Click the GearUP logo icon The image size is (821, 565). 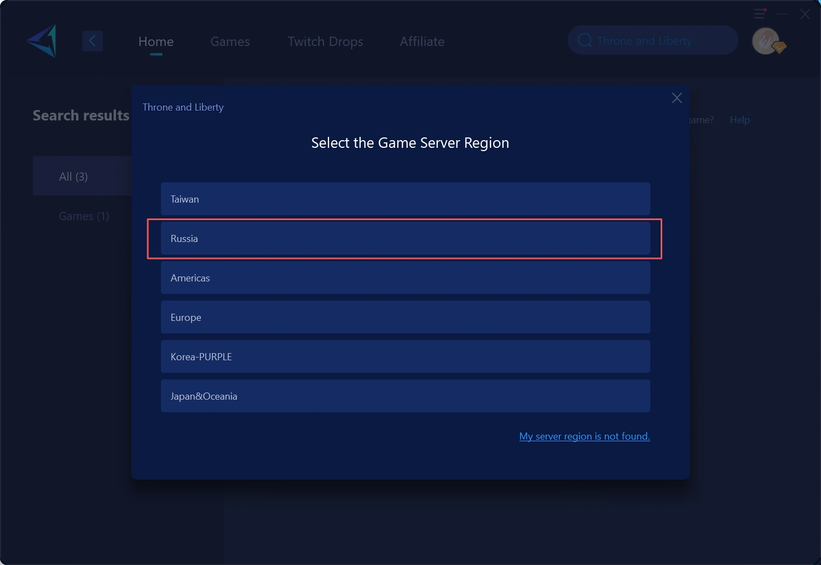click(x=42, y=41)
